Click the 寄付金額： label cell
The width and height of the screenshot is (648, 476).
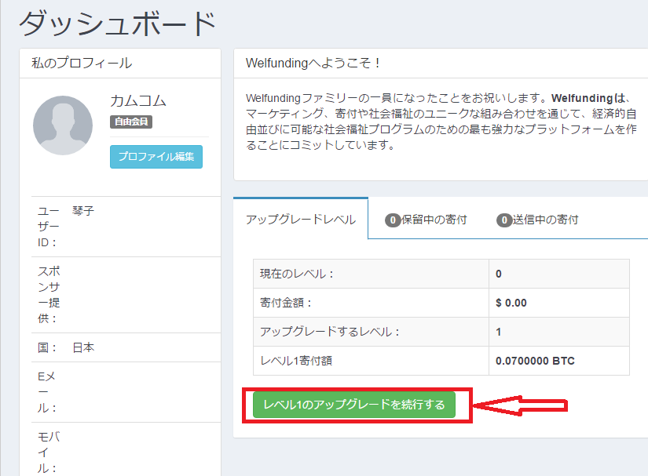click(x=371, y=303)
